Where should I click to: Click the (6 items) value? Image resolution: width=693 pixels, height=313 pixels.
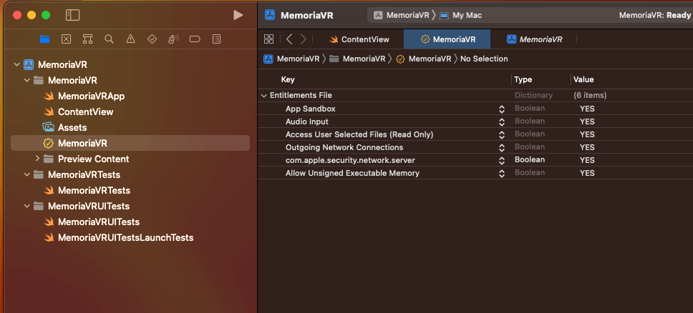click(590, 95)
